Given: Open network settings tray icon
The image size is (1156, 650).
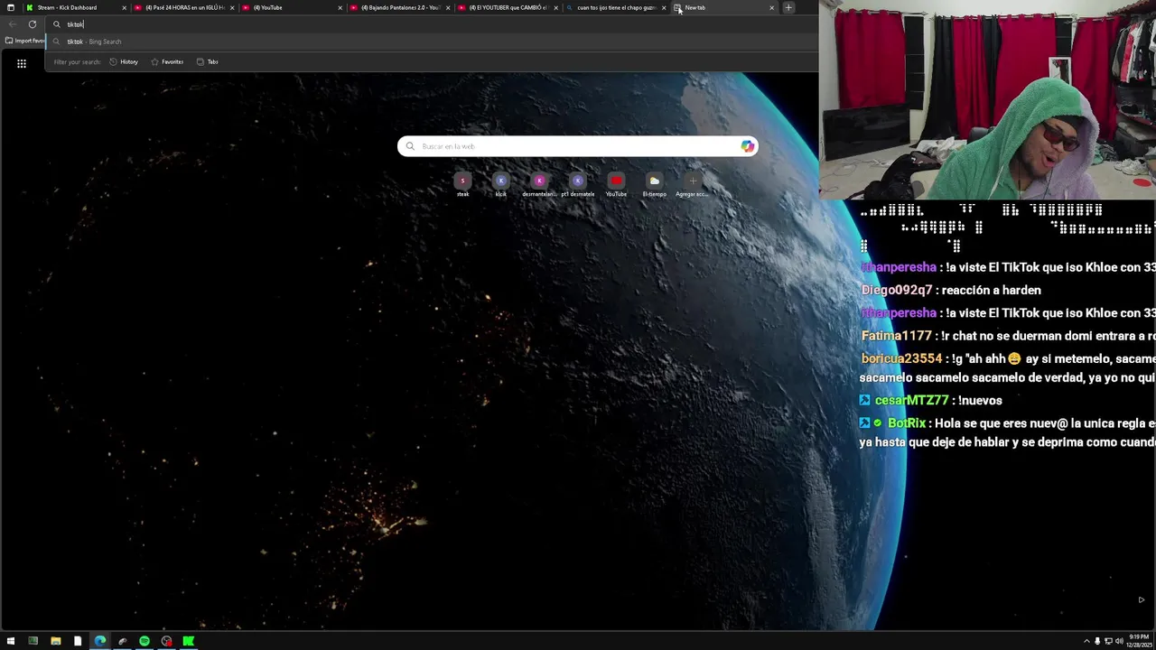Looking at the screenshot, I should coord(1108,641).
